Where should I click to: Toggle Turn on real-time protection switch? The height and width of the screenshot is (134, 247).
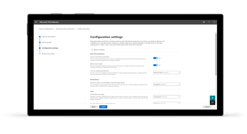pyautogui.click(x=155, y=58)
